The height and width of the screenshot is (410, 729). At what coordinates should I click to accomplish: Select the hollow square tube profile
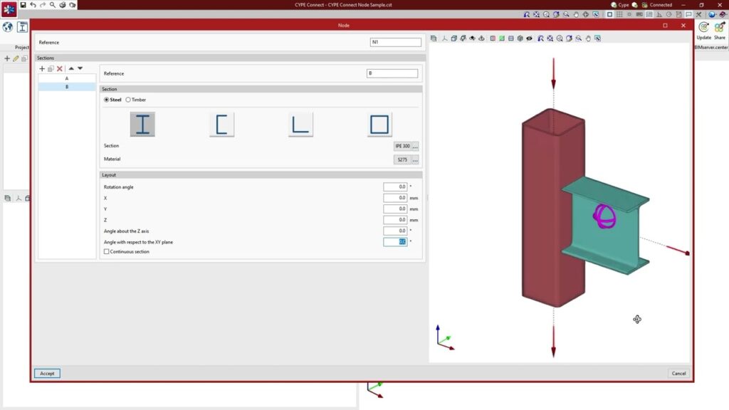pyautogui.click(x=379, y=125)
